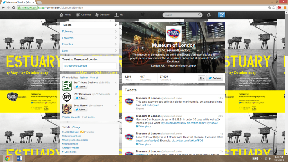Viewport: 288px width, 162px height.
Task: Open the on-screen keyboard tray icon
Action: click(255, 159)
